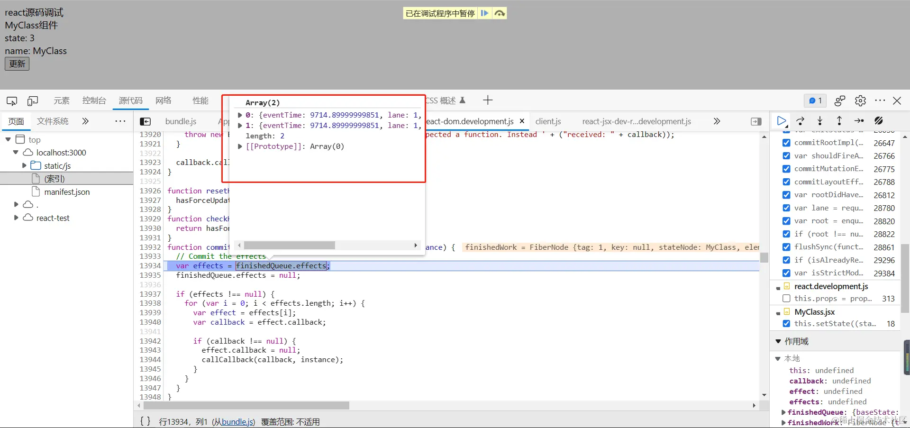Viewport: 910px width, 428px height.
Task: Collapse the top tree node
Action: 8,139
